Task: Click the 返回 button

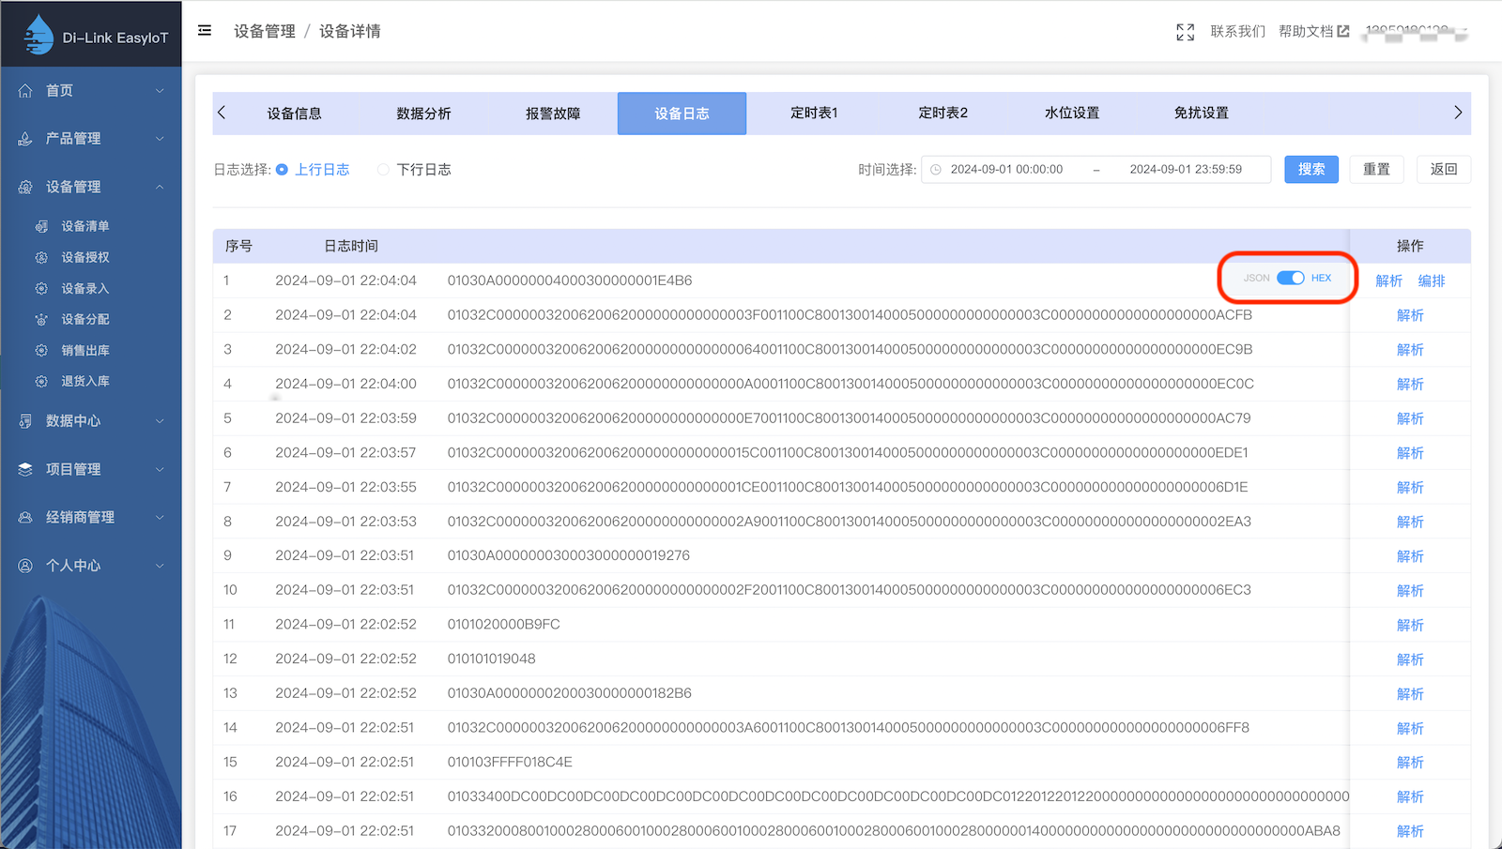Action: 1444,169
